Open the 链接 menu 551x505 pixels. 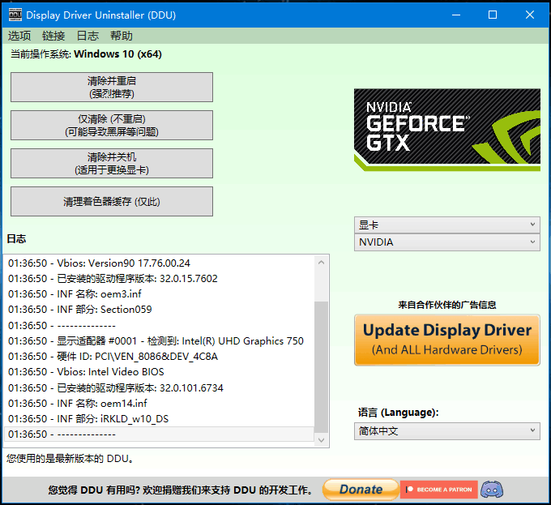click(53, 36)
